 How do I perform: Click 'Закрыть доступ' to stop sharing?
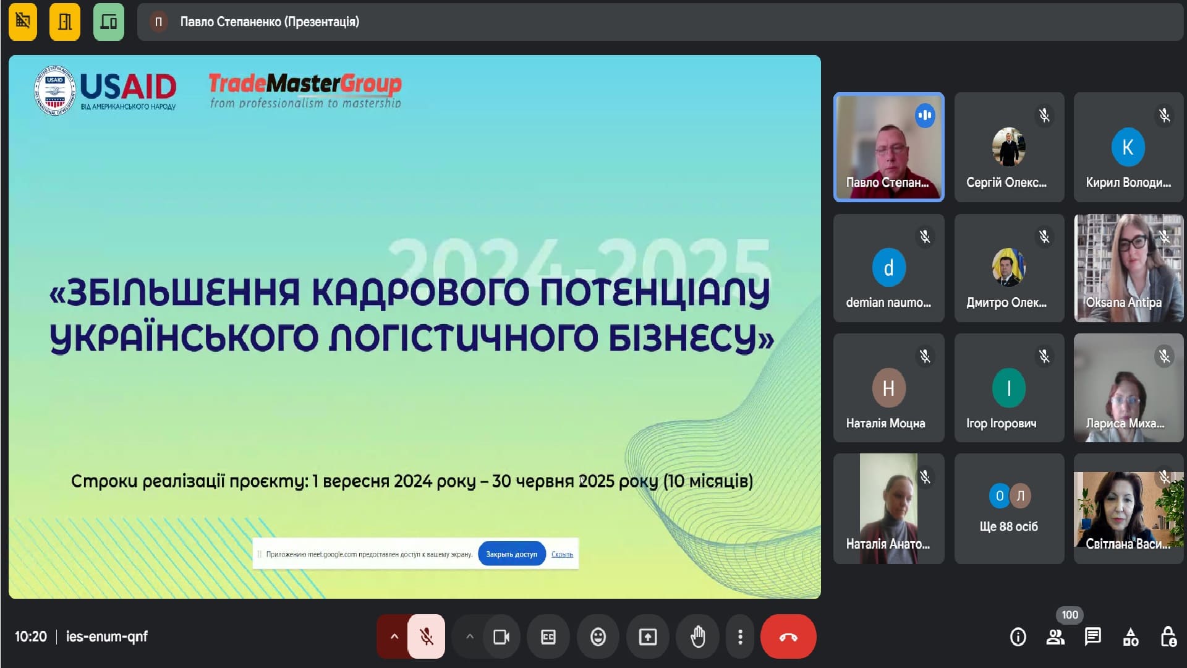click(x=511, y=554)
